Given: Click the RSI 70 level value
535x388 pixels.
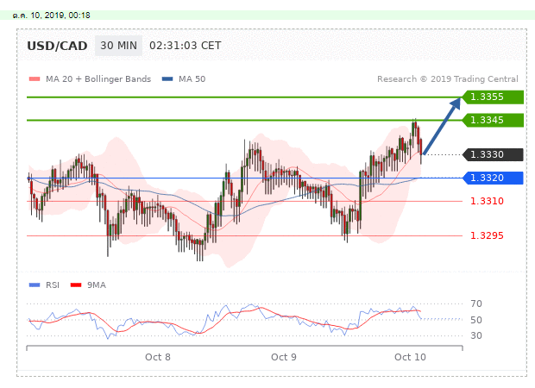Looking at the screenshot, I should click(476, 304).
